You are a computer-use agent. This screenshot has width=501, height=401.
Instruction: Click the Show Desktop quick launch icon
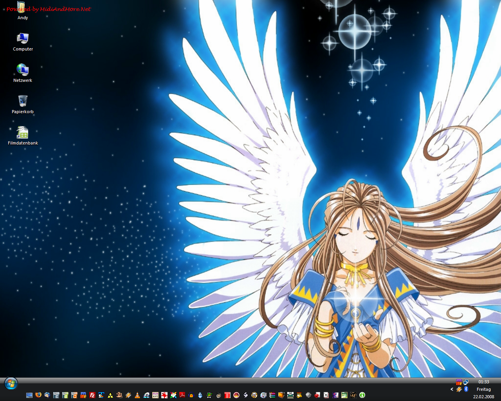tap(29, 395)
